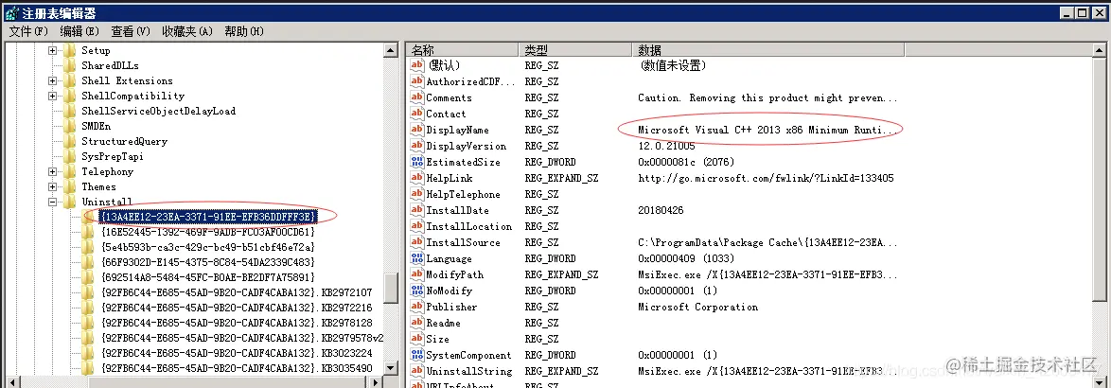Click the binary icon beside EstimatedSize
The height and width of the screenshot is (388, 1111).
[416, 162]
